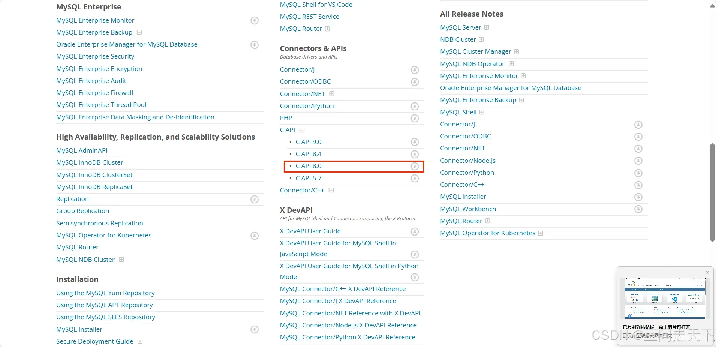Image resolution: width=716 pixels, height=347 pixels.
Task: Open MySQL Connector/J X DevAPI Reference
Action: point(338,301)
